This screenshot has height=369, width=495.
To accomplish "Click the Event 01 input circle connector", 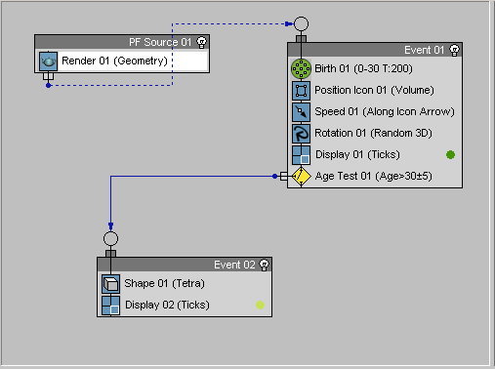I will [301, 24].
